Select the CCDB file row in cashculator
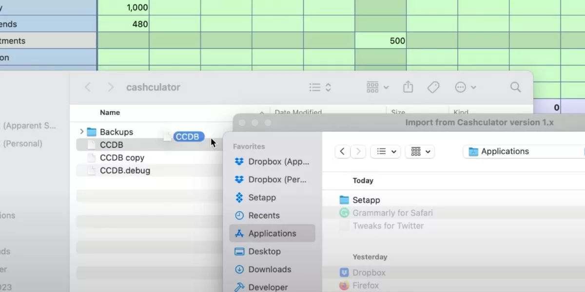Viewport: 585px width, 292px height. pos(149,145)
